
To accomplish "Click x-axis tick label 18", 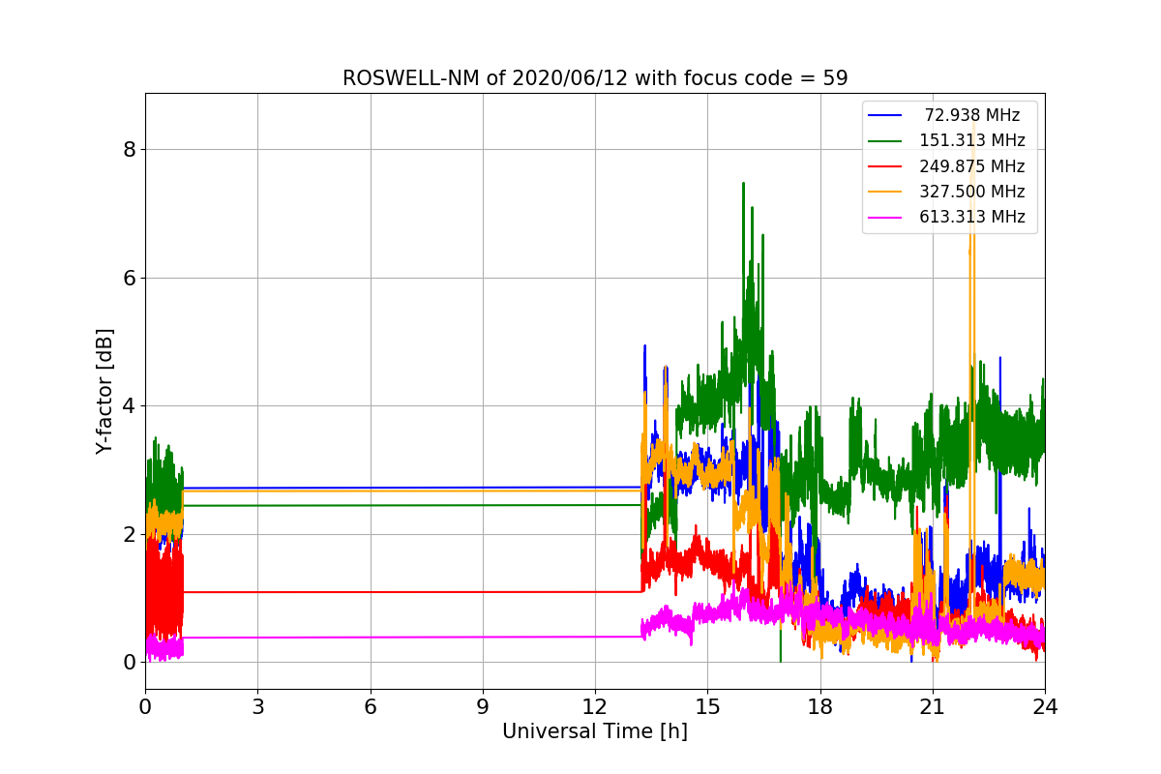I will (x=819, y=706).
